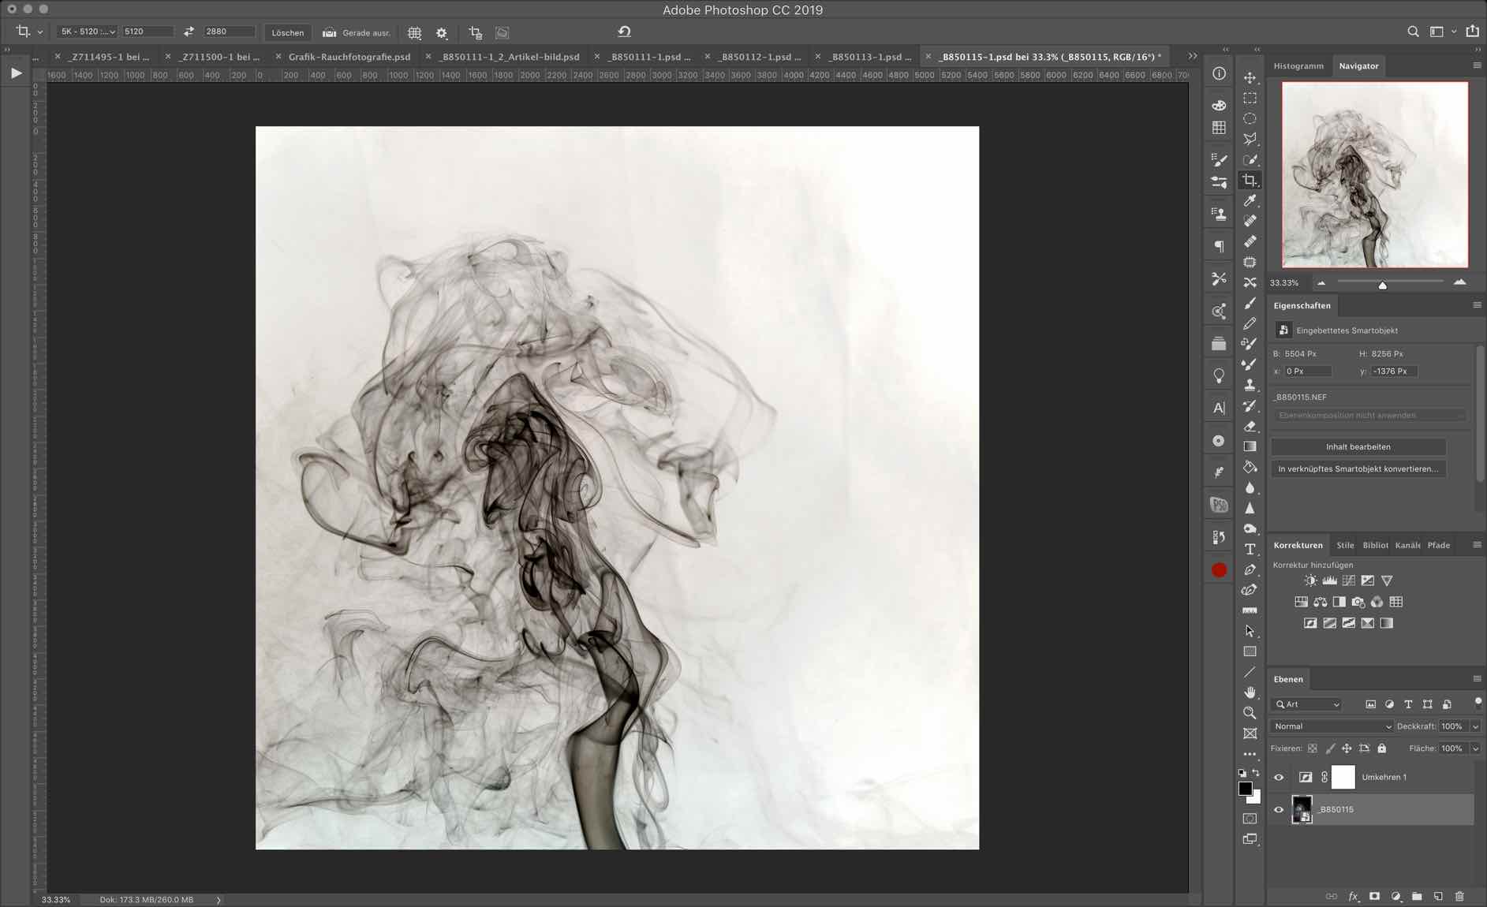Click the Löschen button
The image size is (1487, 907).
click(287, 32)
